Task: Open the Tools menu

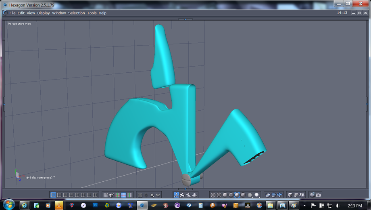Action: [x=92, y=13]
